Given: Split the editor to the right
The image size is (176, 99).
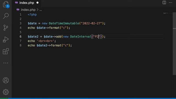Looking at the screenshot, I should [x=164, y=2].
